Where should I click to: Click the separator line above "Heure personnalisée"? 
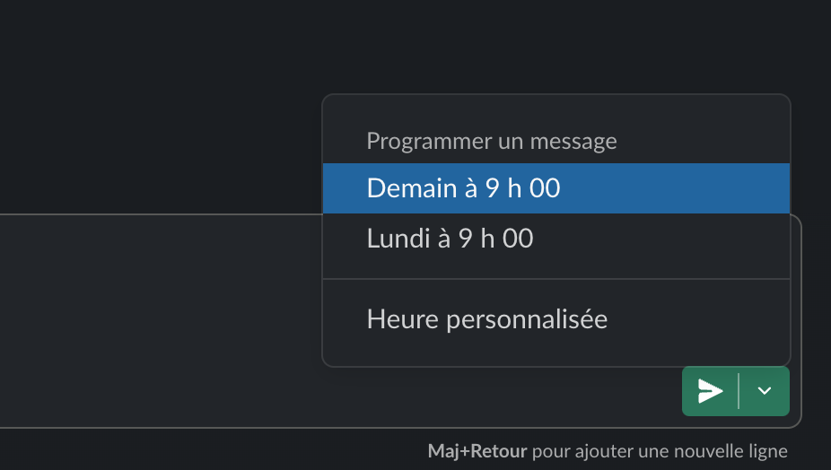click(x=556, y=279)
